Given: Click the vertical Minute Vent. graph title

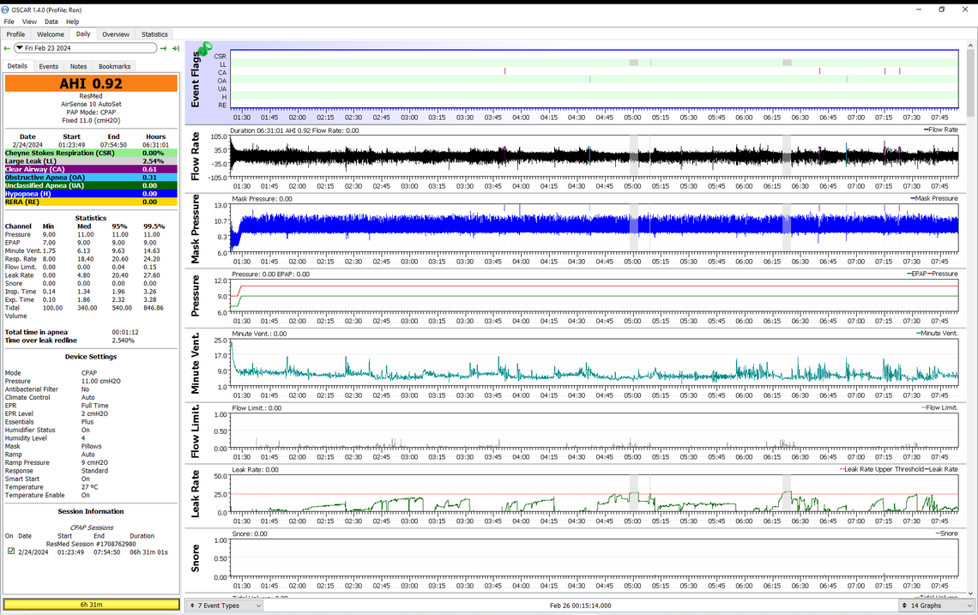Looking at the screenshot, I should (x=196, y=364).
